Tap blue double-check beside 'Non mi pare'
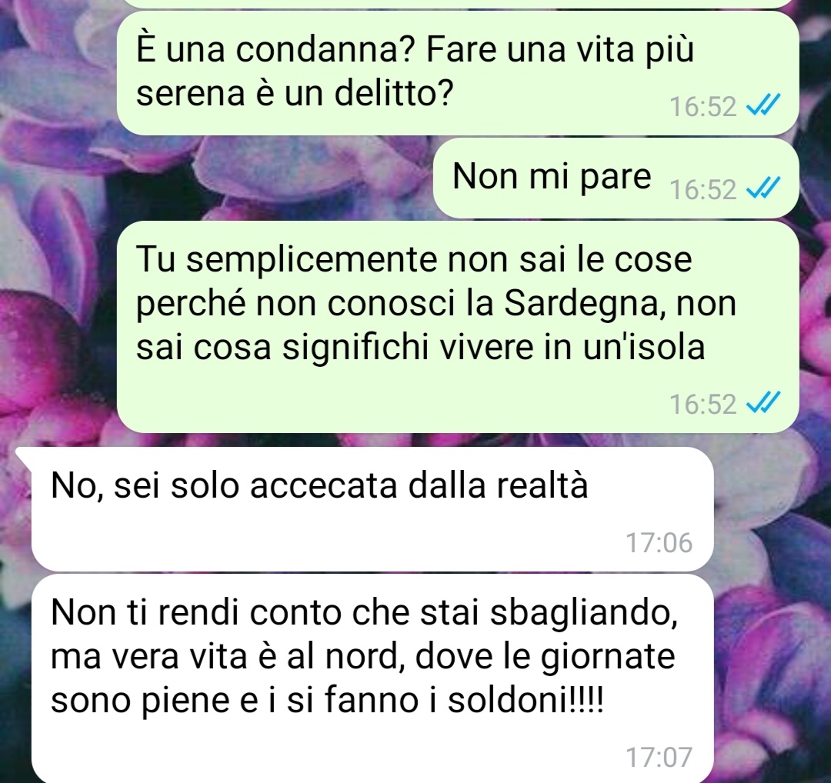 tap(763, 189)
